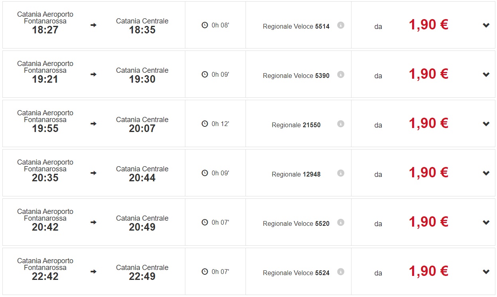Expand fare options for the 19:21 train

[x=486, y=75]
